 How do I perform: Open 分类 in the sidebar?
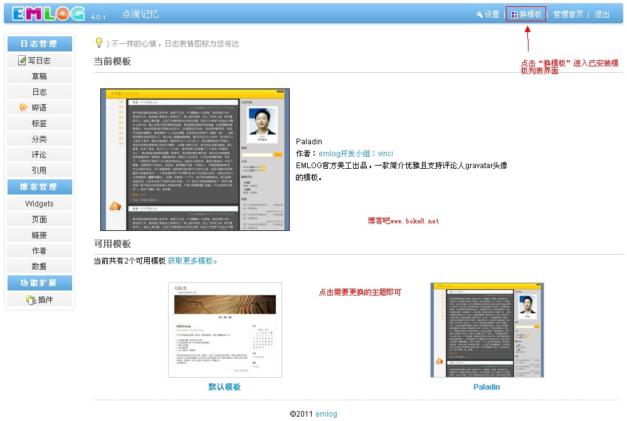(x=40, y=139)
